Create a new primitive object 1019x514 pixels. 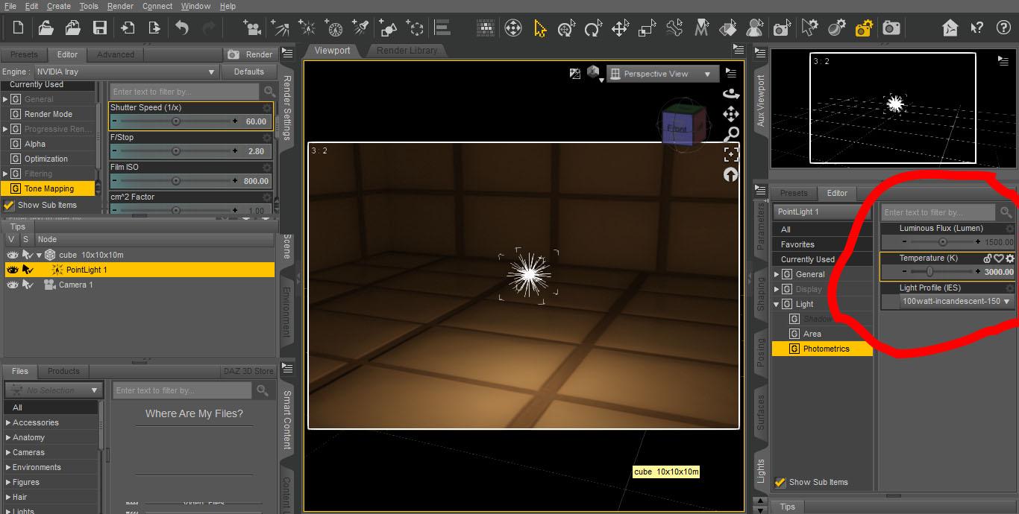point(389,28)
